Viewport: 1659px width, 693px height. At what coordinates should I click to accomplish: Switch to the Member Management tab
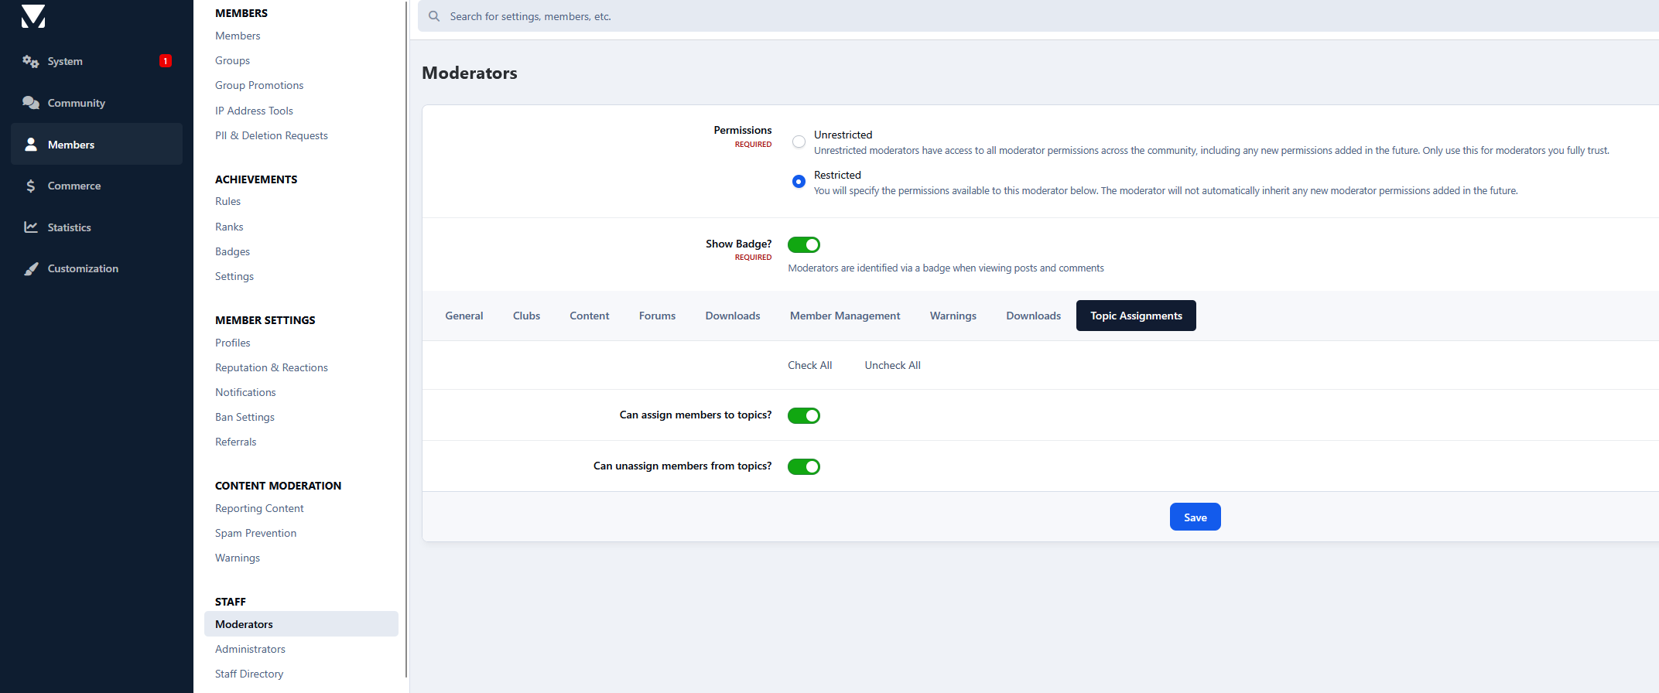click(844, 316)
